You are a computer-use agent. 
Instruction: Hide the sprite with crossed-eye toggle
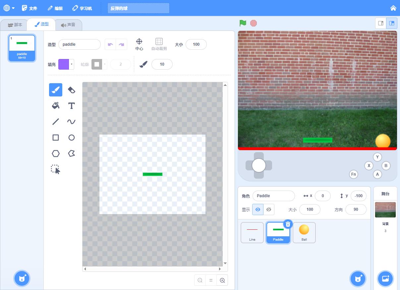[269, 209]
